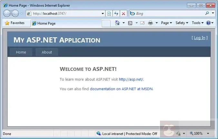This screenshot has height=139, width=218.
Task: Select the Home navigation menu item
Action: [x=21, y=52]
